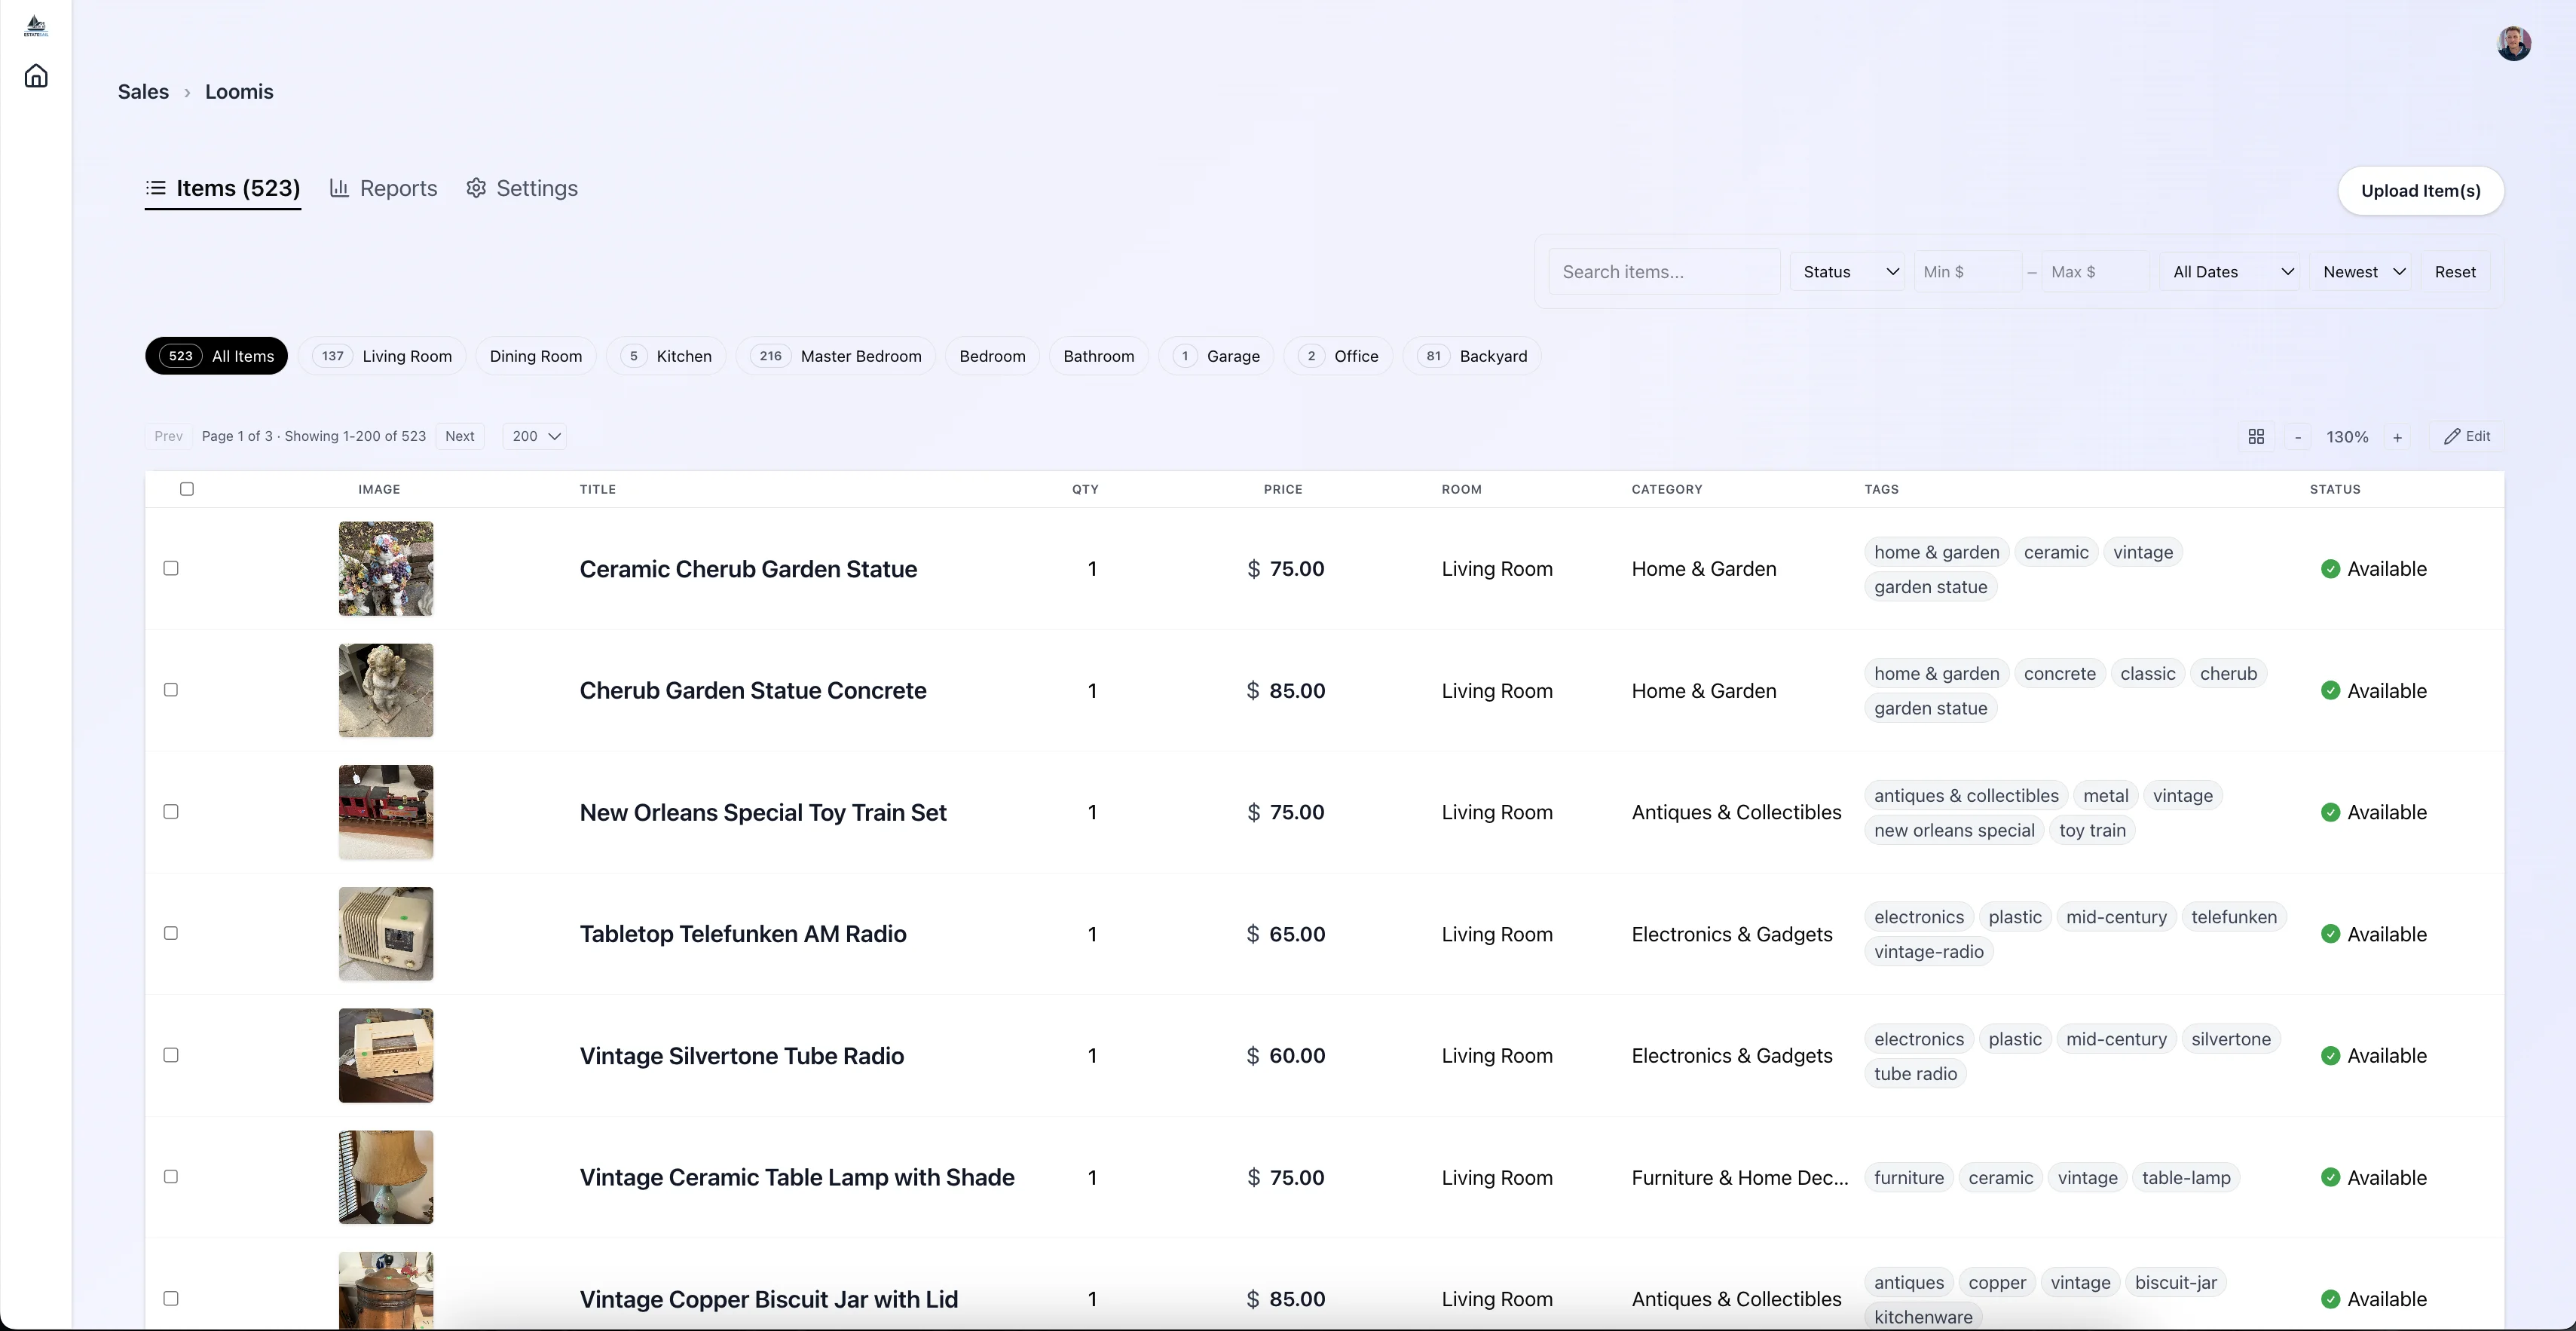Switch to grid view using the grid icon
The image size is (2576, 1331).
click(2256, 436)
